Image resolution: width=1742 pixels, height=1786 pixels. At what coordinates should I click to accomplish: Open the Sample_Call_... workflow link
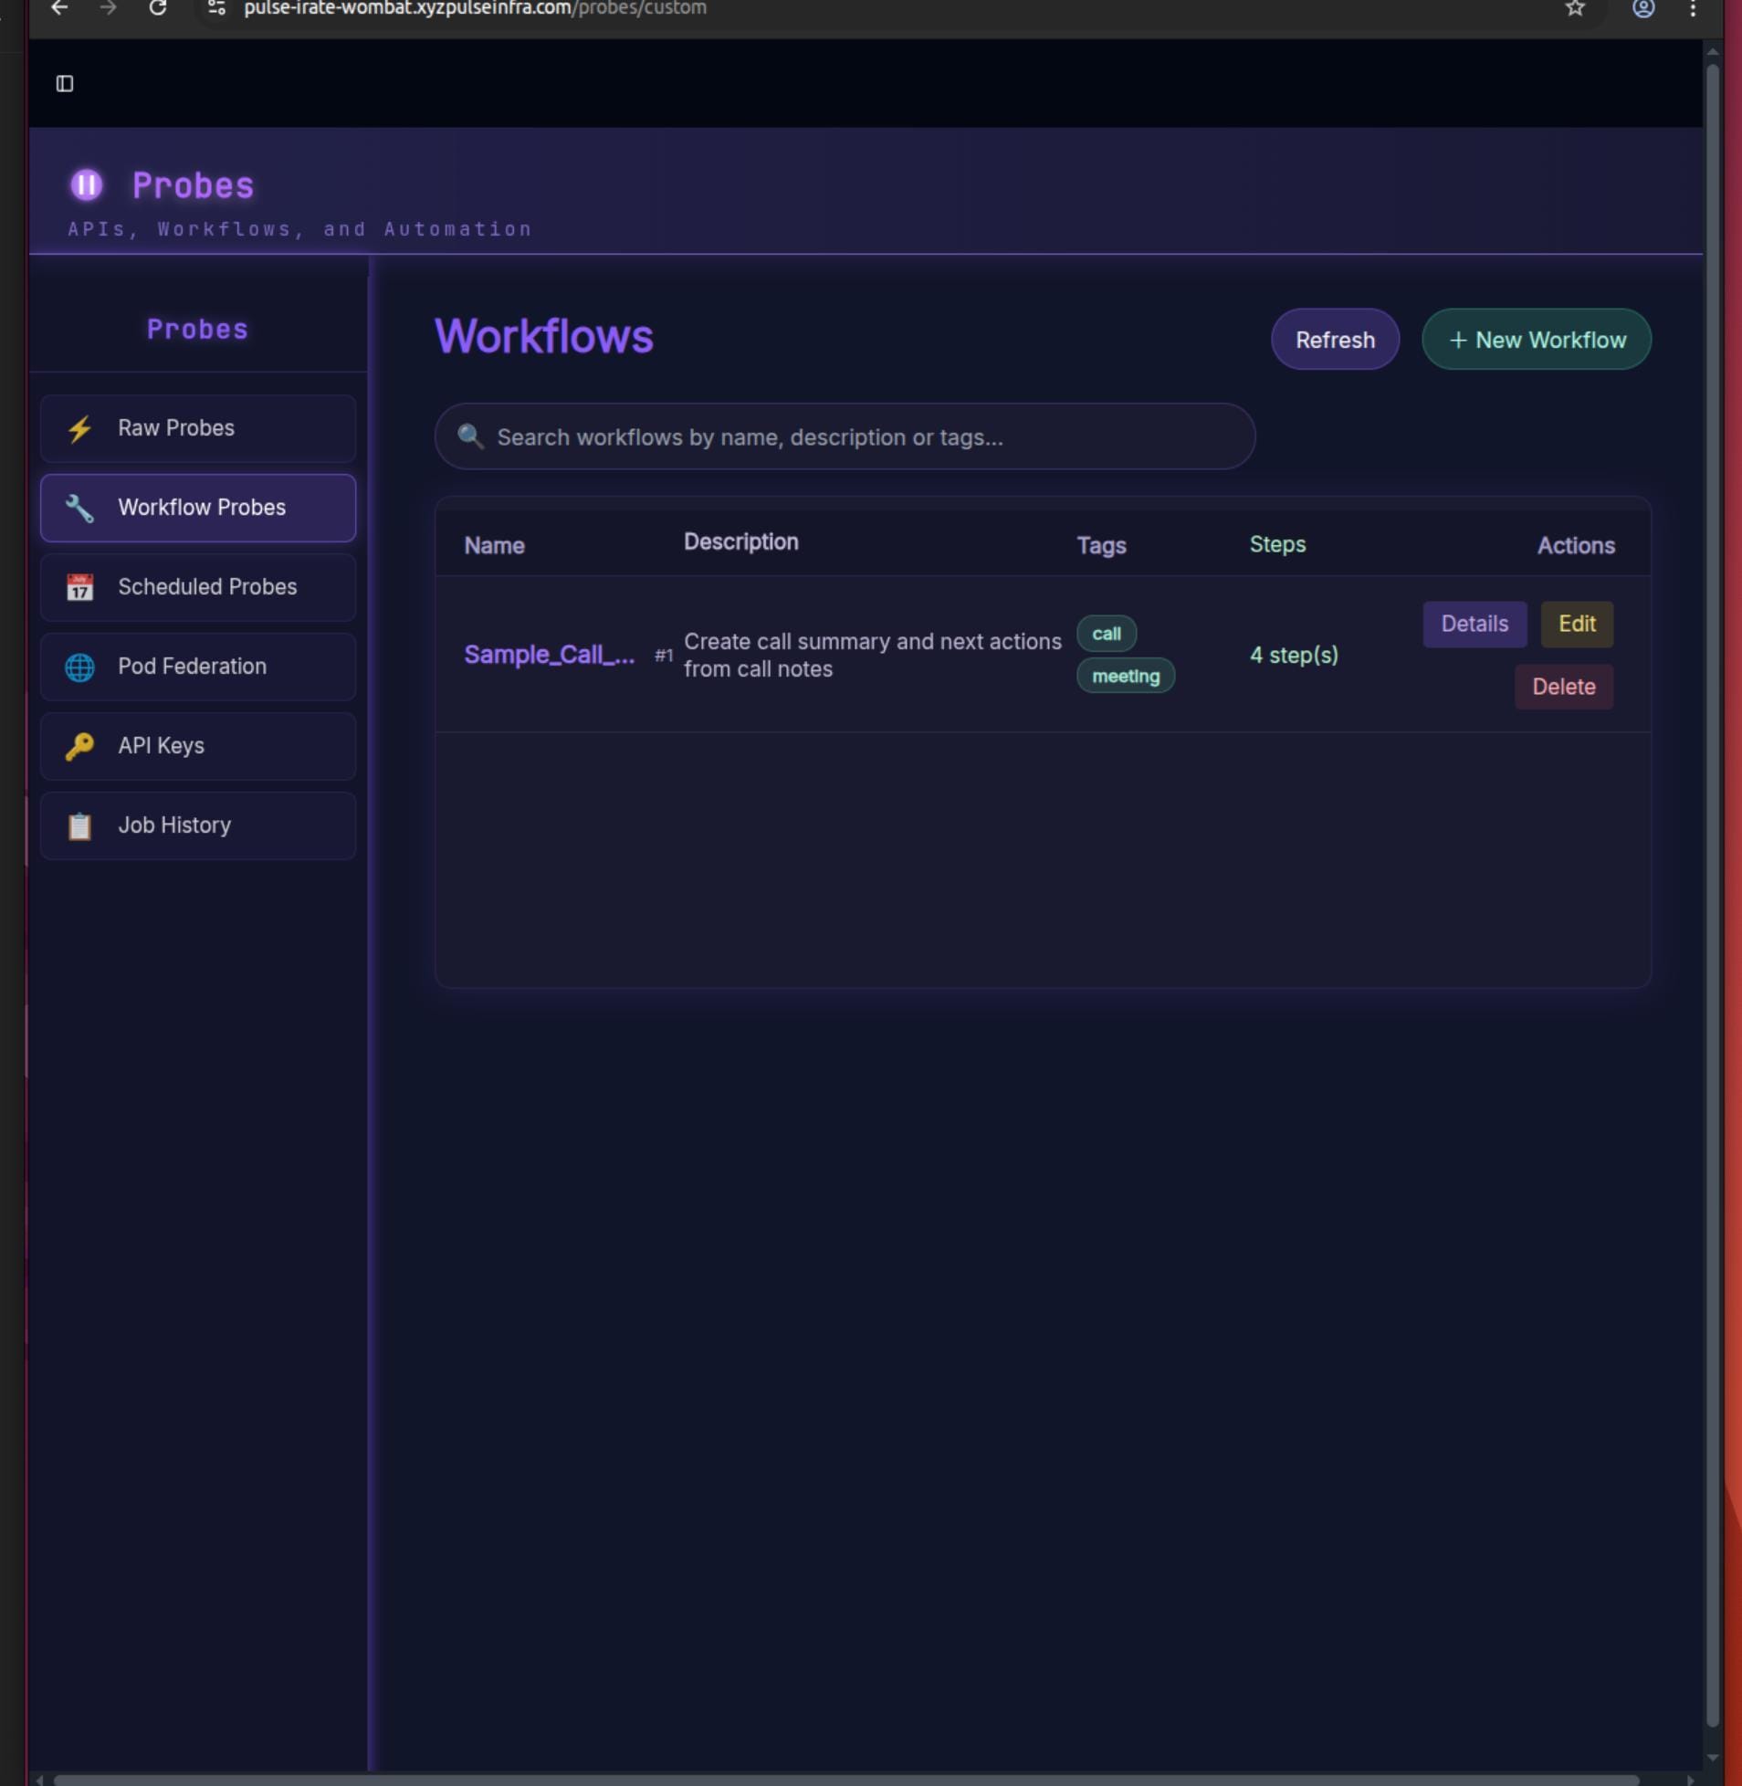point(549,655)
